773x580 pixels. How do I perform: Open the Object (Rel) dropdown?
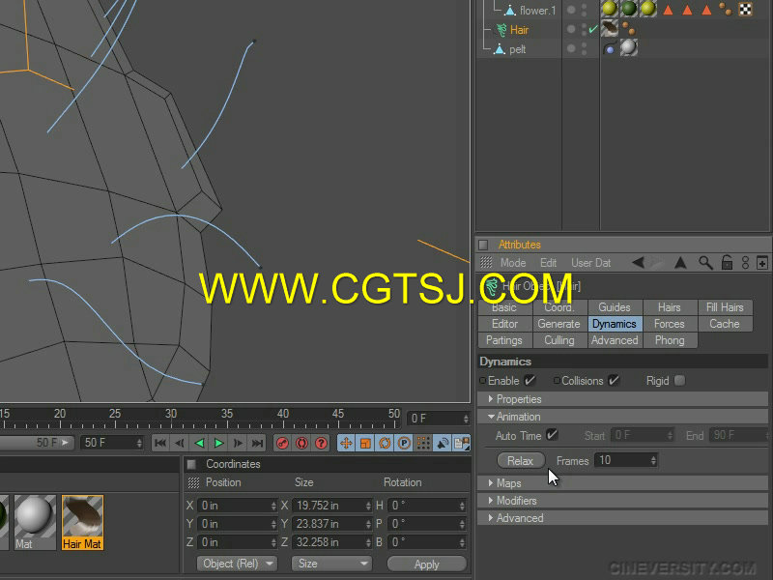pos(237,564)
